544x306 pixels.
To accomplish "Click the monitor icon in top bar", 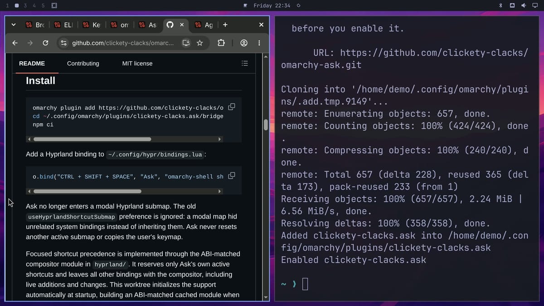I will [535, 5].
